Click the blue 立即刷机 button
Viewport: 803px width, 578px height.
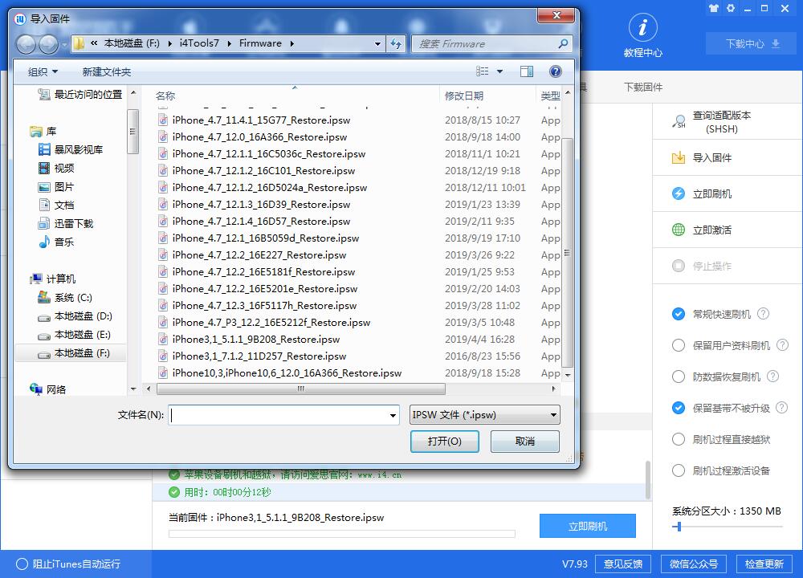(x=588, y=526)
